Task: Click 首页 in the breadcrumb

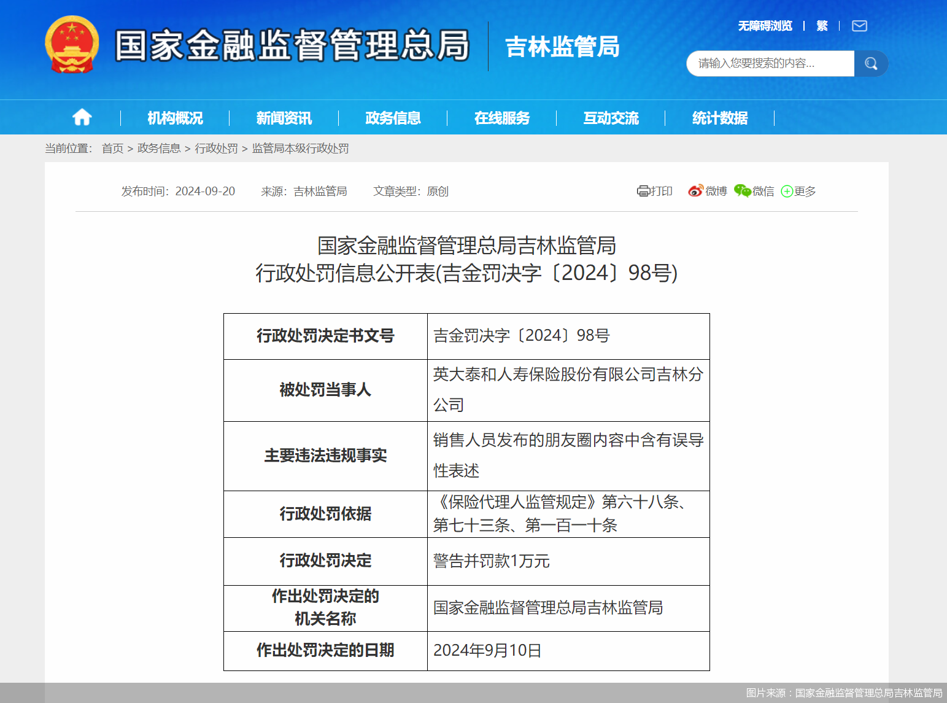Action: click(x=112, y=149)
